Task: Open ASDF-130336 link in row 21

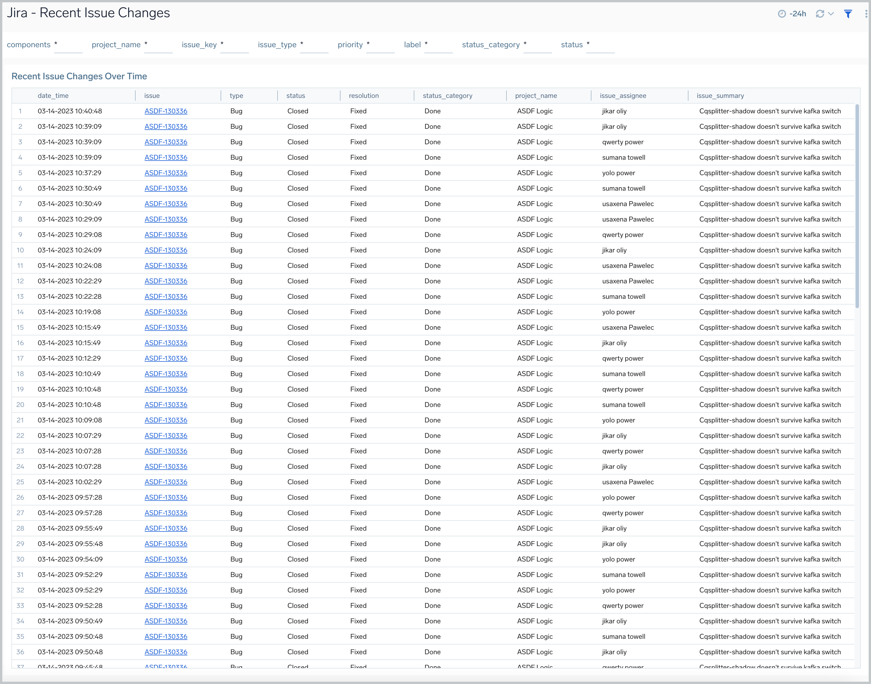Action: tap(166, 420)
